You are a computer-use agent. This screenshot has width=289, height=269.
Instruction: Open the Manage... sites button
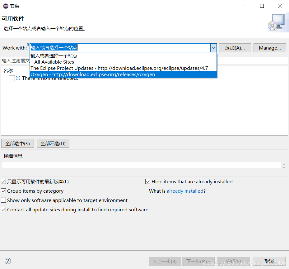(270, 48)
